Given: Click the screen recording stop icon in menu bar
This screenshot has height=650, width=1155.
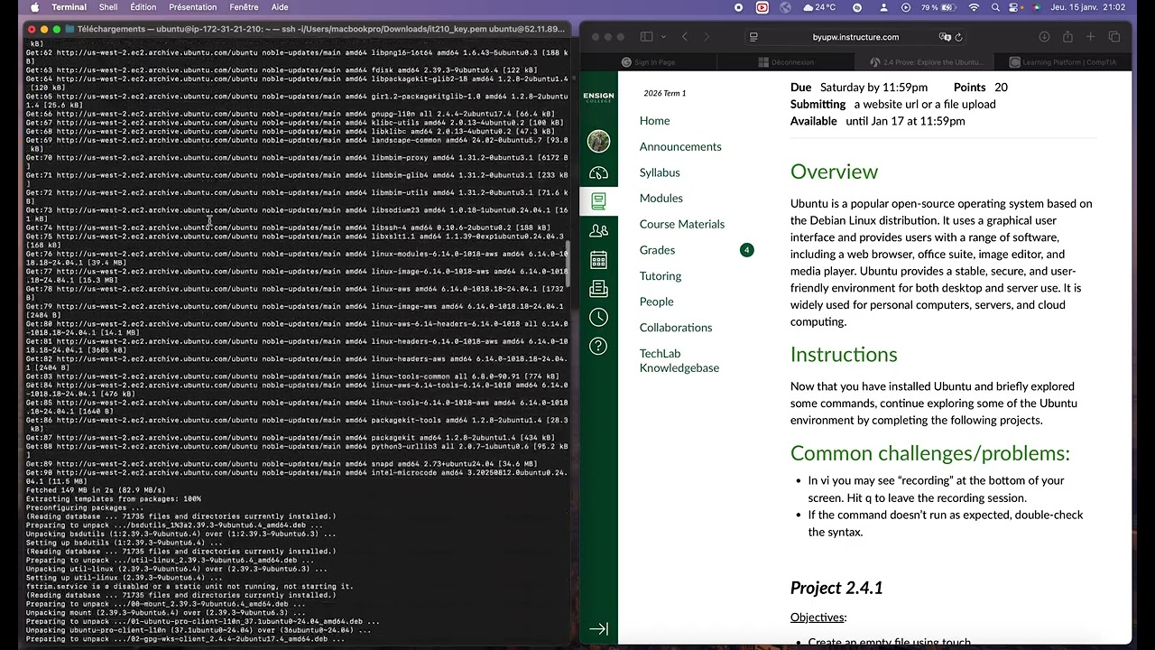Looking at the screenshot, I should coord(739,7).
